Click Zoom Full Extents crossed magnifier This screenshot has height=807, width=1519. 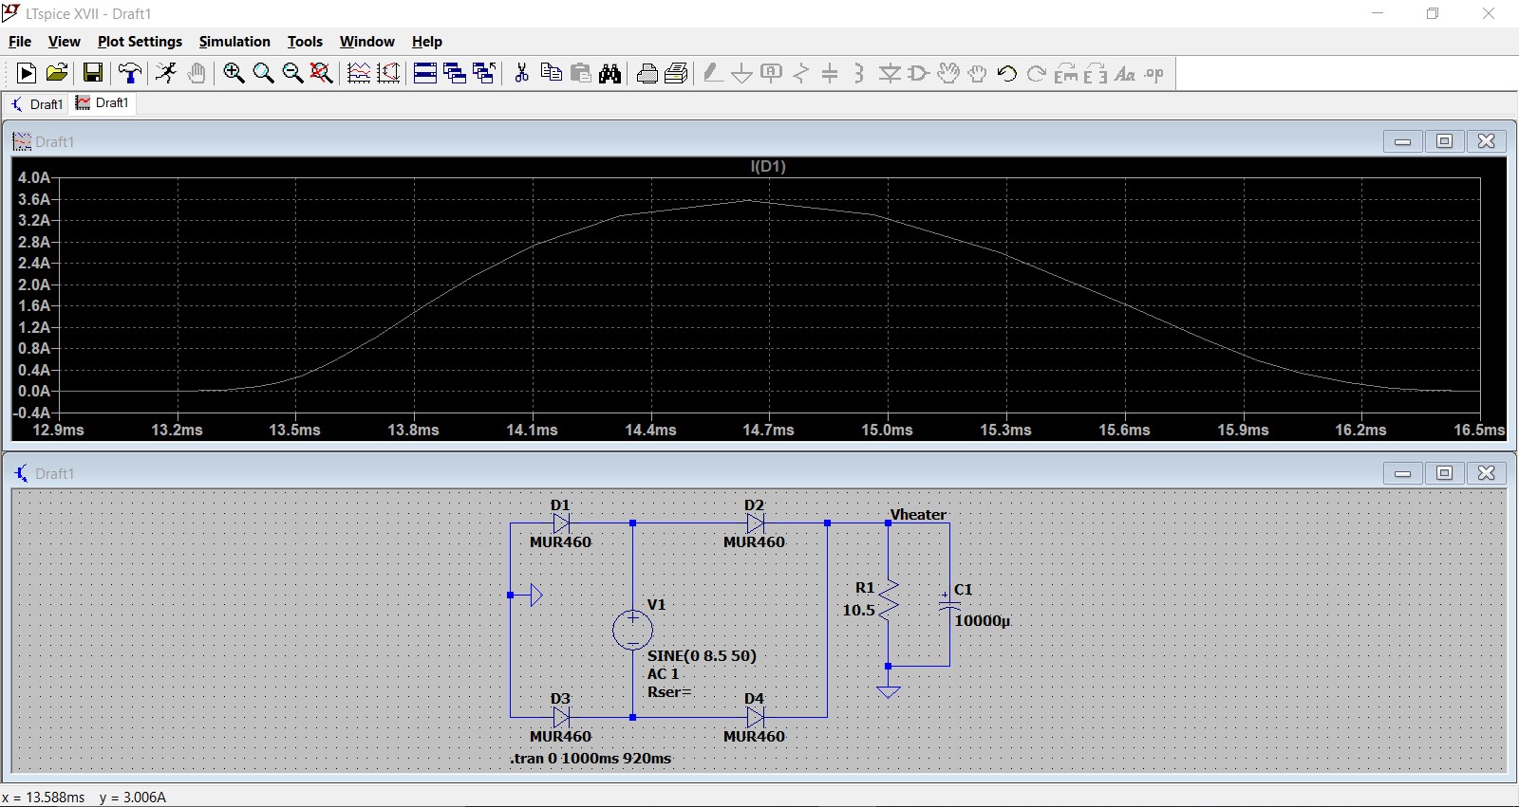click(322, 73)
